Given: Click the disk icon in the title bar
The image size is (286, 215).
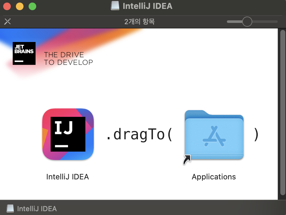Looking at the screenshot, I should 115,6.
